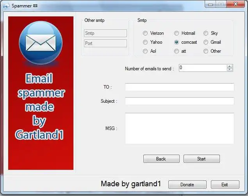Click the 'MSG :' label
This screenshot has width=248, height=196.
click(111, 128)
